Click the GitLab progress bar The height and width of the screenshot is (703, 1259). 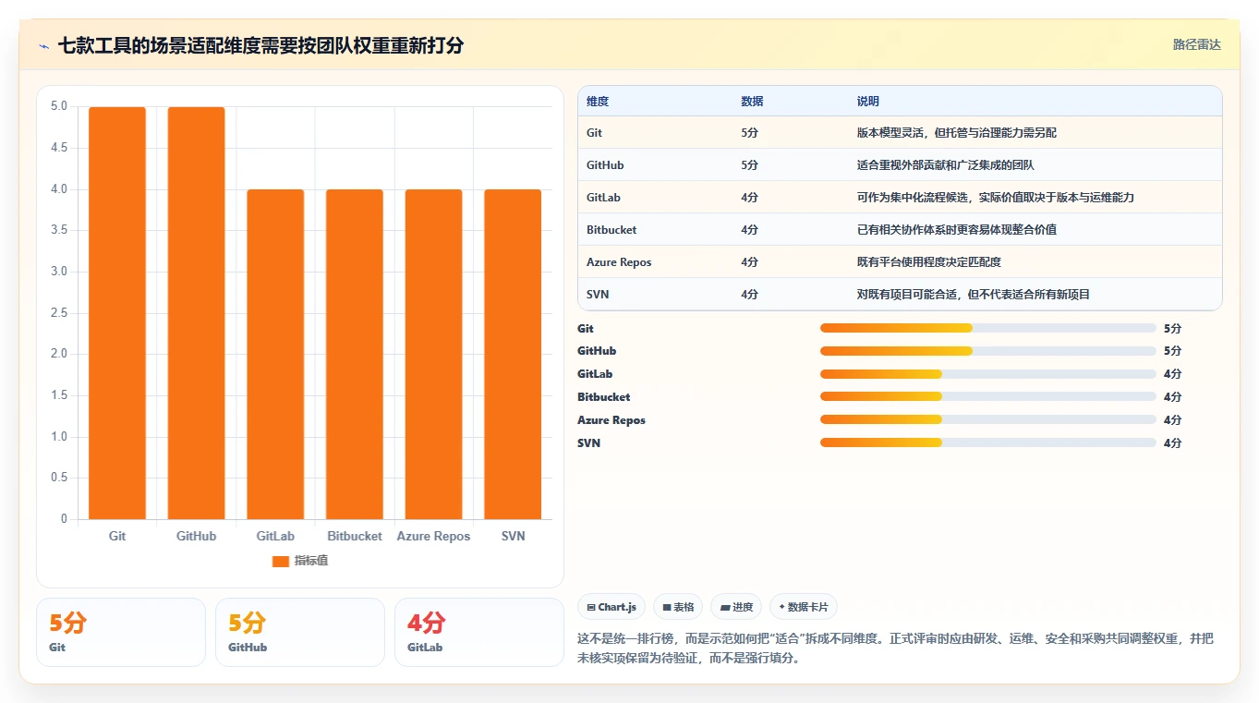pos(988,374)
